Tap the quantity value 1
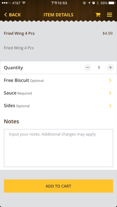117x207 pixels. click(99, 68)
